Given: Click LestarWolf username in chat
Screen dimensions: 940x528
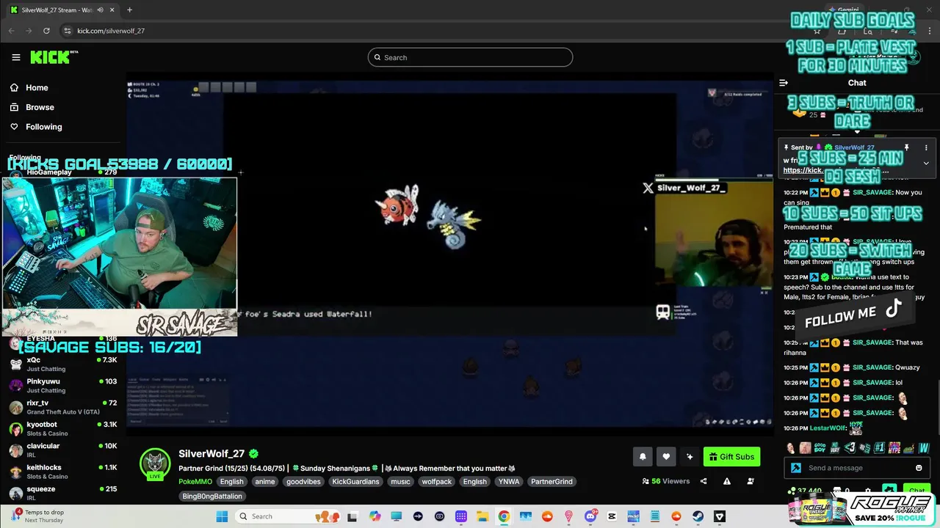Looking at the screenshot, I should coord(828,428).
